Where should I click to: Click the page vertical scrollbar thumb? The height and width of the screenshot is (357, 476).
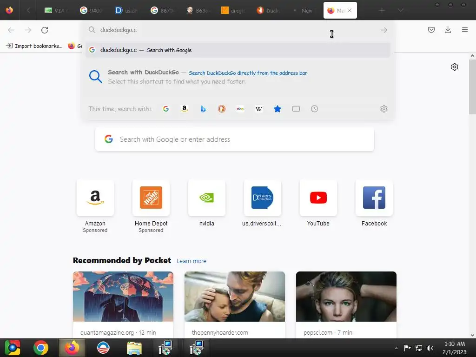(472, 87)
